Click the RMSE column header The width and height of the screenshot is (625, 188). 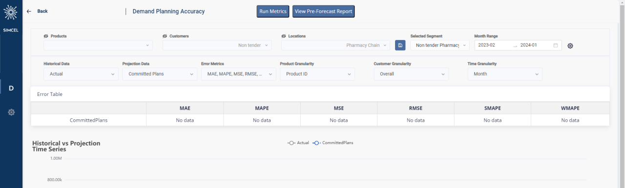[x=416, y=108]
